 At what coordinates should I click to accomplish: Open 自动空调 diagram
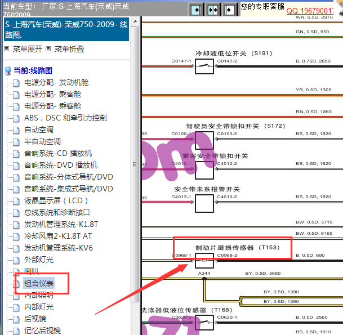pyautogui.click(x=39, y=129)
